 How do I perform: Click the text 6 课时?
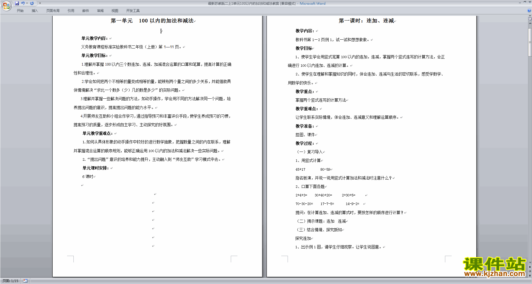pyautogui.click(x=88, y=176)
